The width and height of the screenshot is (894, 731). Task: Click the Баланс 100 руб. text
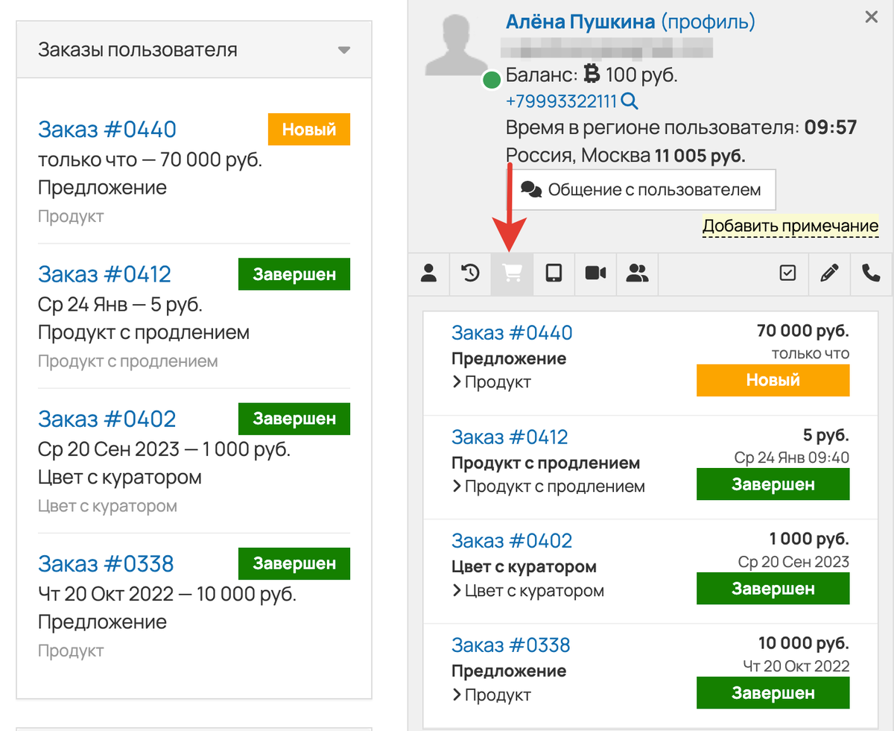pyautogui.click(x=592, y=75)
